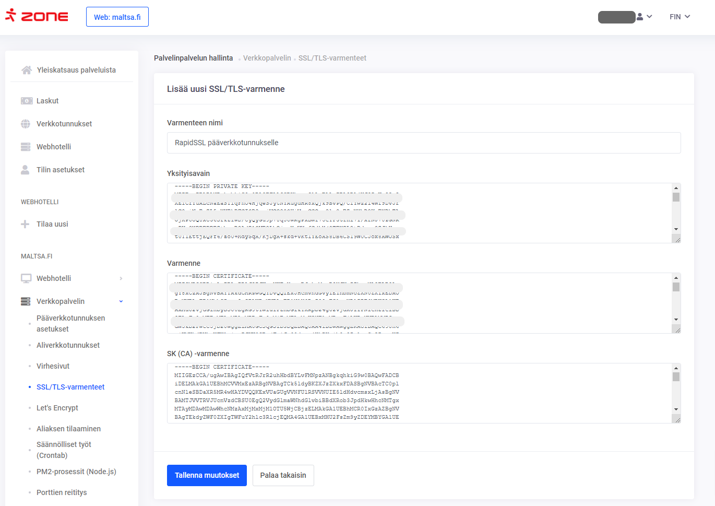This screenshot has width=715, height=506.
Task: Click Palaa takaisin button
Action: tap(283, 475)
